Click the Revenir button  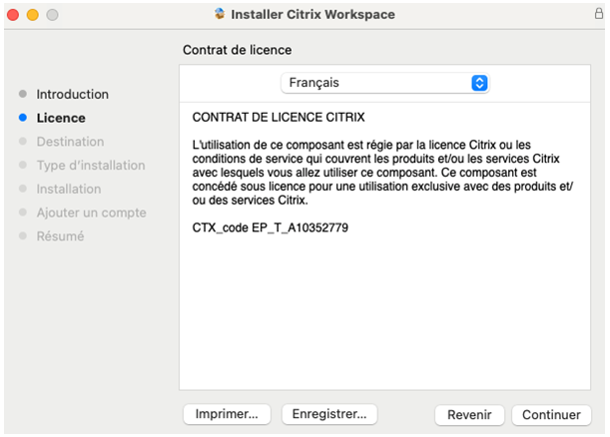click(469, 415)
